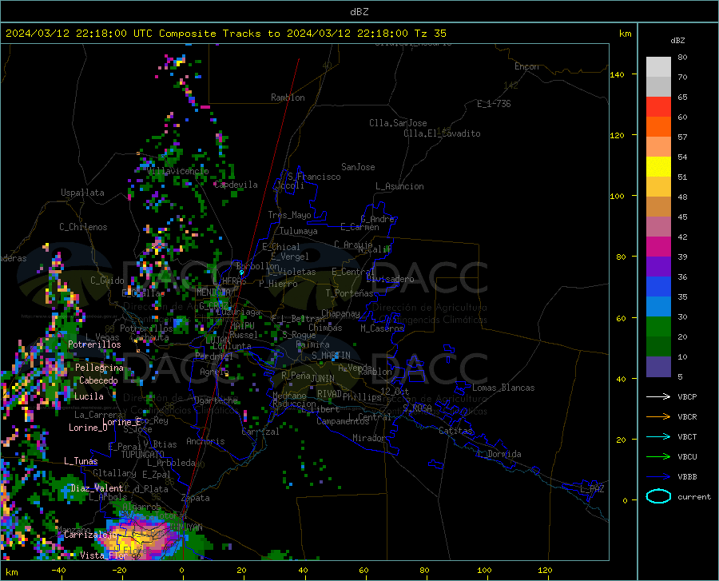The width and height of the screenshot is (719, 581).
Task: Select the yellow 51-54 dBZ swatch
Action: pyautogui.click(x=658, y=167)
